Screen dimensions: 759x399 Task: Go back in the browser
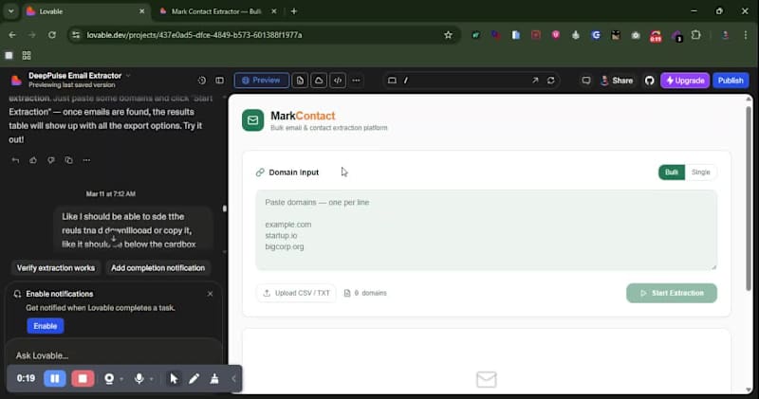coord(12,35)
